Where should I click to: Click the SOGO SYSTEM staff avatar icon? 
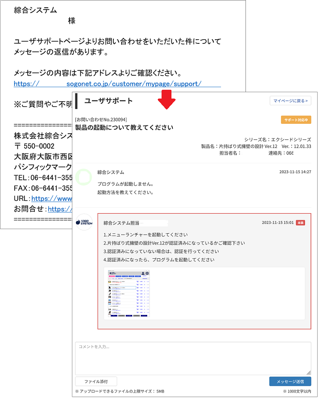tap(84, 222)
